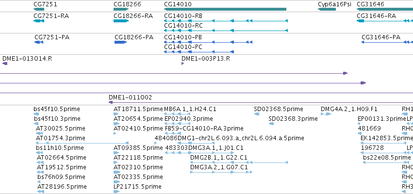This screenshot has height=194, width=413.
Task: Click the long CG14010 gene bar
Action: tap(225, 9)
